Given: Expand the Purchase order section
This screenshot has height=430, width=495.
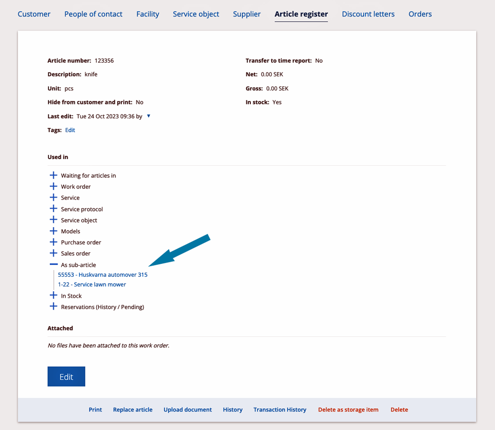Looking at the screenshot, I should 53,242.
